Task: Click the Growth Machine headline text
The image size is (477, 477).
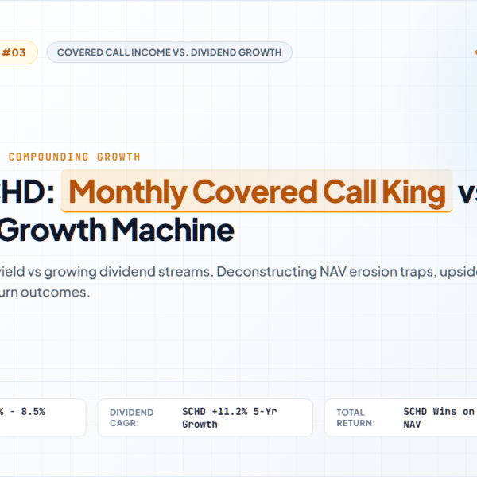Action: coord(117,230)
